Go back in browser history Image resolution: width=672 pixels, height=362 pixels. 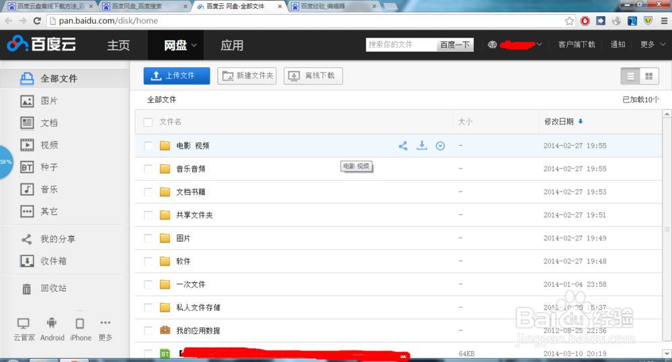point(9,21)
